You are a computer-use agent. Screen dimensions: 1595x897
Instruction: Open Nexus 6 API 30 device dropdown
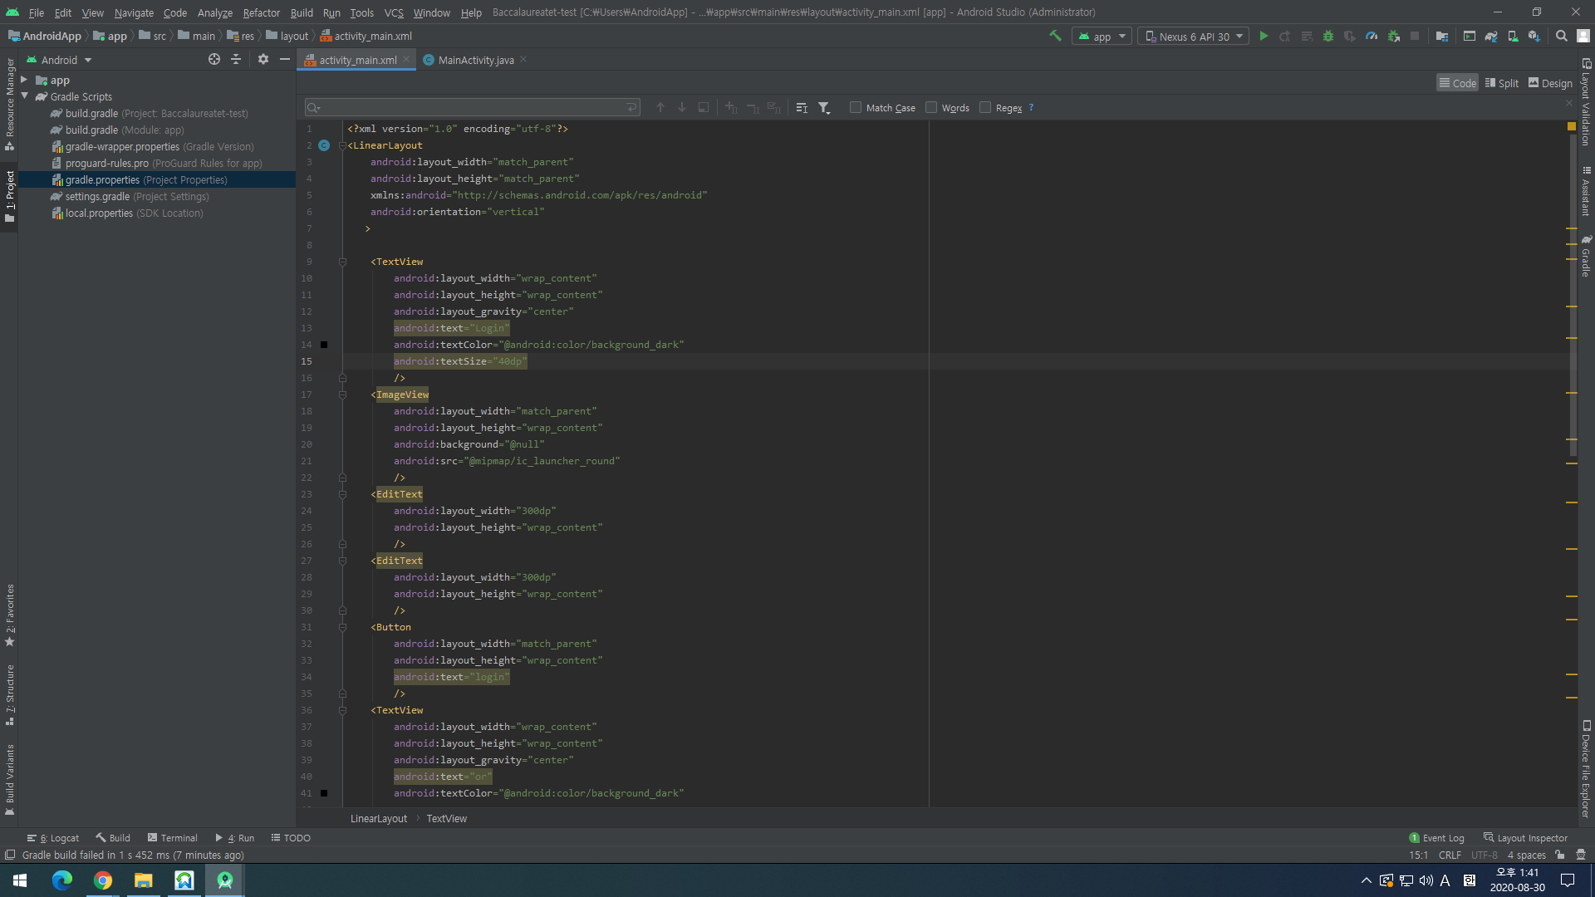point(1194,37)
